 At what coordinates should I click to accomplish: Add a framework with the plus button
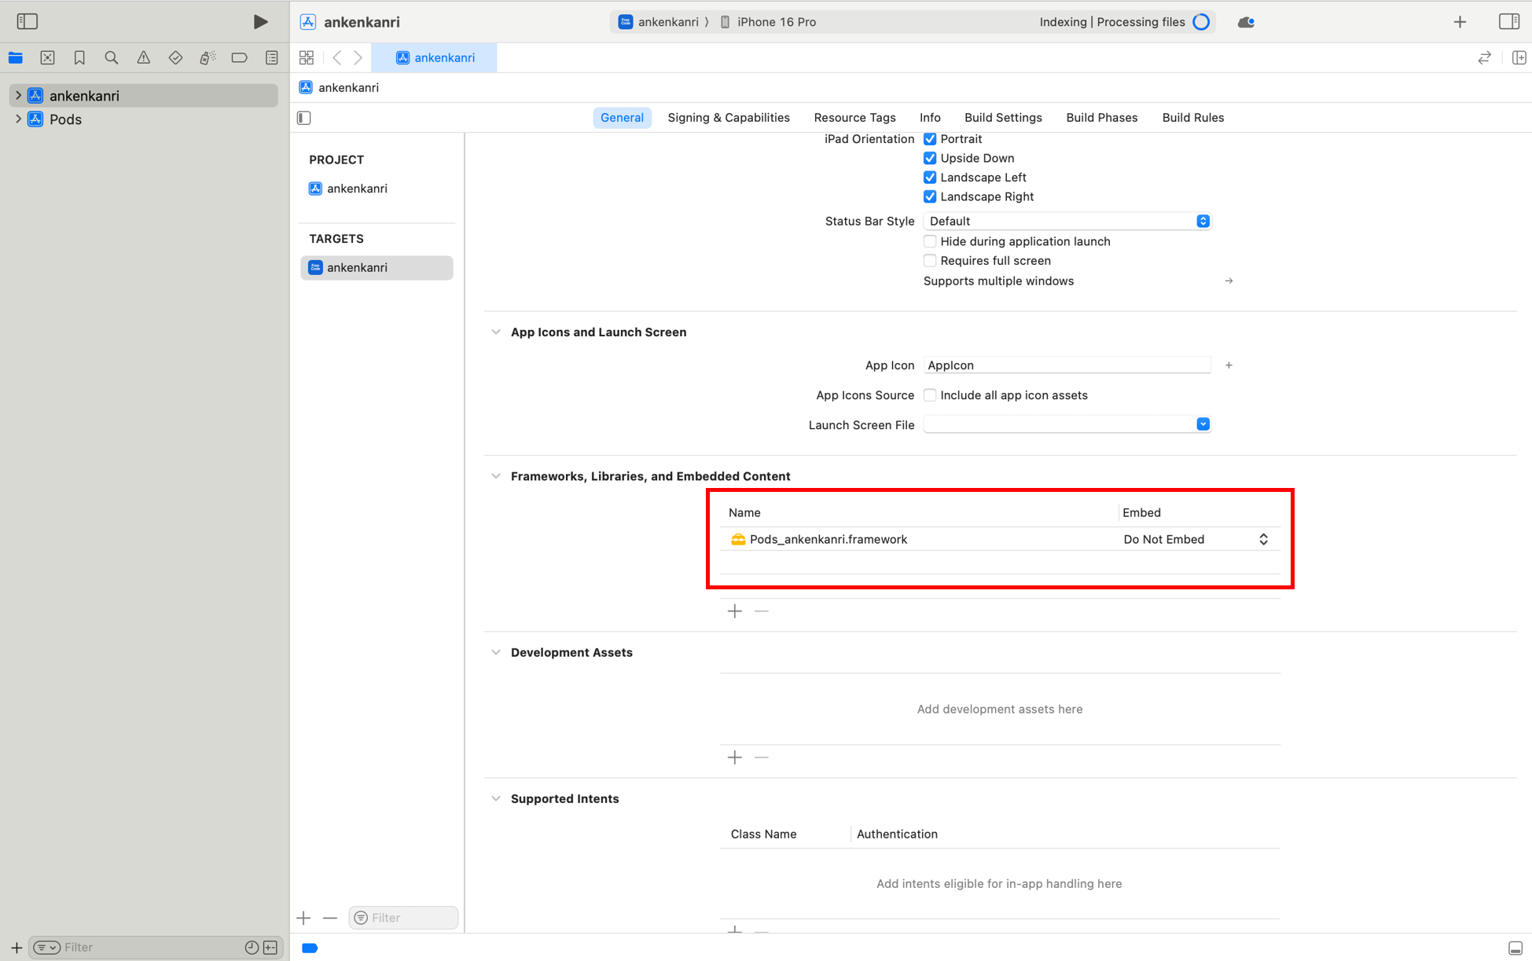click(x=735, y=611)
